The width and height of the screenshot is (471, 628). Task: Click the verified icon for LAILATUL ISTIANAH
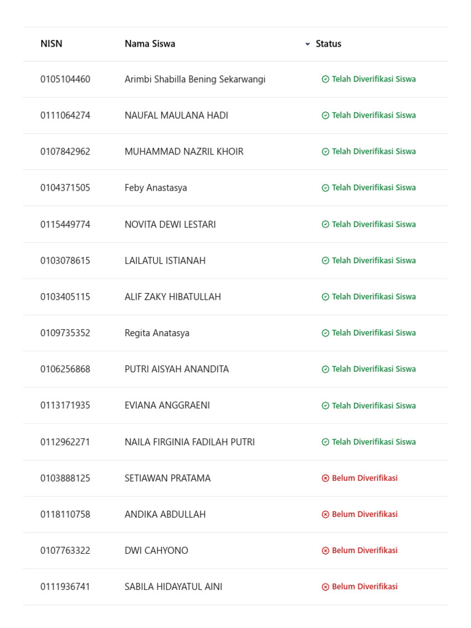[x=325, y=261]
